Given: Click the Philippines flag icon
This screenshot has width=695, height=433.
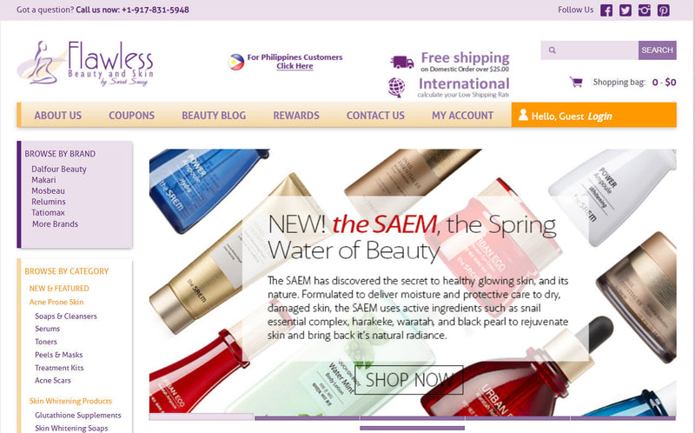Looking at the screenshot, I should (x=235, y=62).
